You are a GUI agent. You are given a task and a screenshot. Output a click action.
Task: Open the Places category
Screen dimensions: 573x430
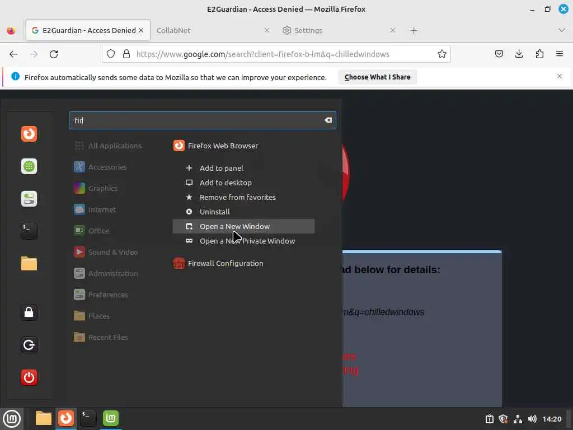92,316
